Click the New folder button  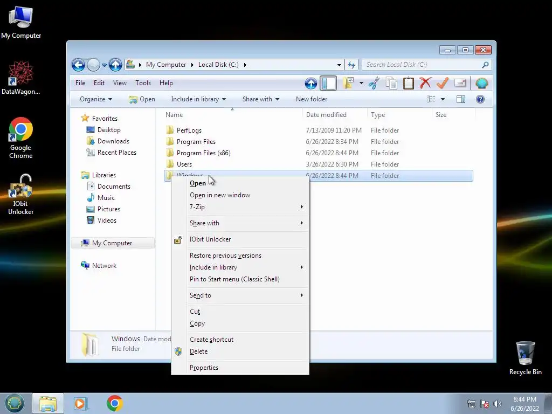click(312, 99)
